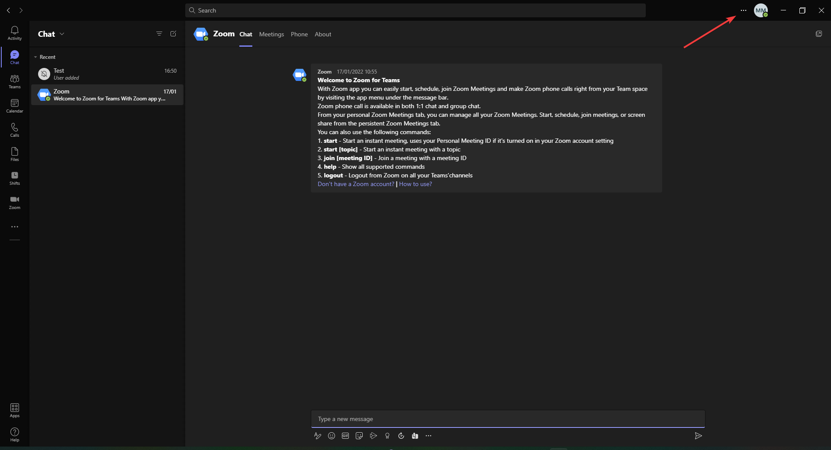Click the Stream icon in compose toolbar
Image resolution: width=831 pixels, height=450 pixels.
[x=373, y=436]
